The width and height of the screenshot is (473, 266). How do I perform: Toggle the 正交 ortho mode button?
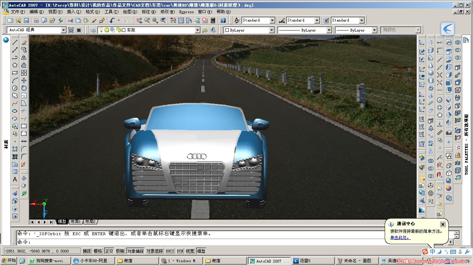(x=109, y=251)
